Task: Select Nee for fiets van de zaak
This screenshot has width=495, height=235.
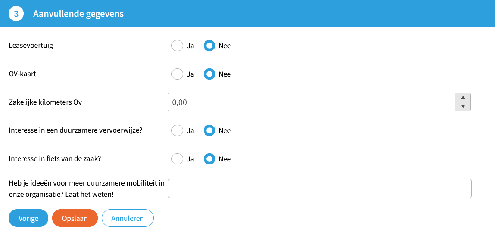Action: pos(209,159)
